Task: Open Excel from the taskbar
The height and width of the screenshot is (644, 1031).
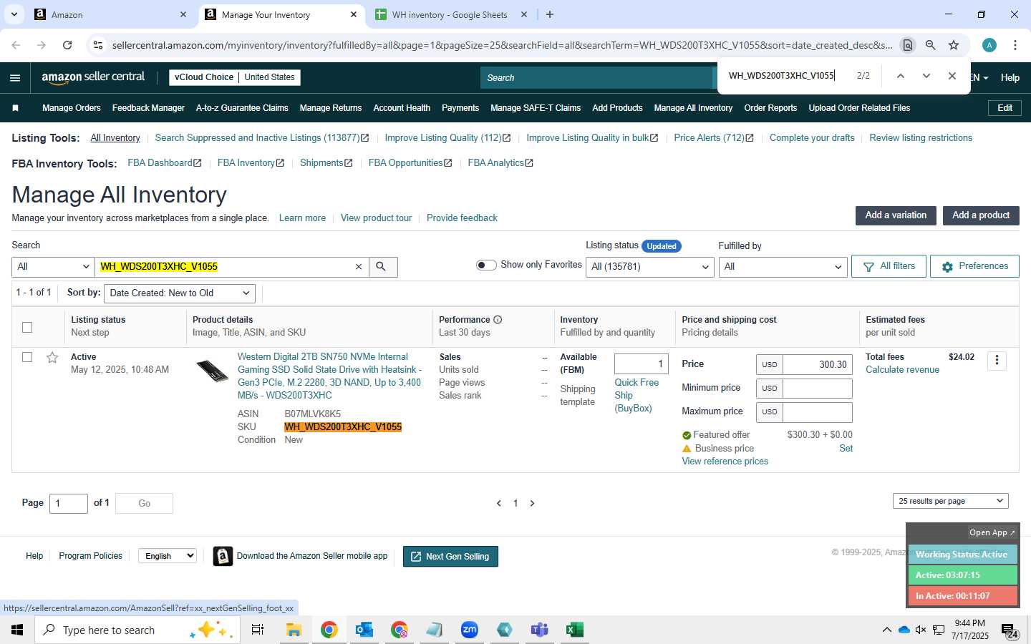Action: [574, 630]
